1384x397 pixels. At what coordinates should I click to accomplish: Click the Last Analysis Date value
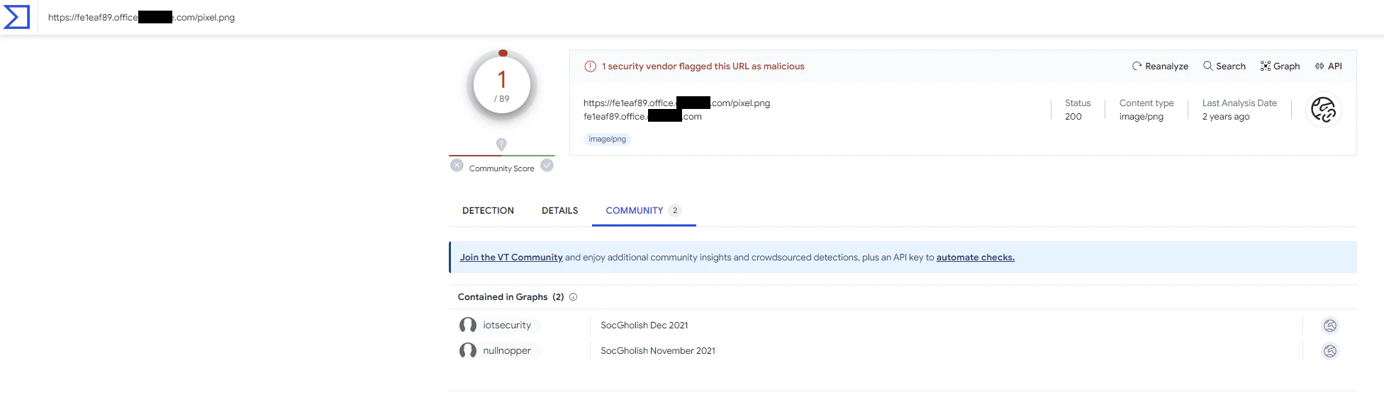[1226, 117]
